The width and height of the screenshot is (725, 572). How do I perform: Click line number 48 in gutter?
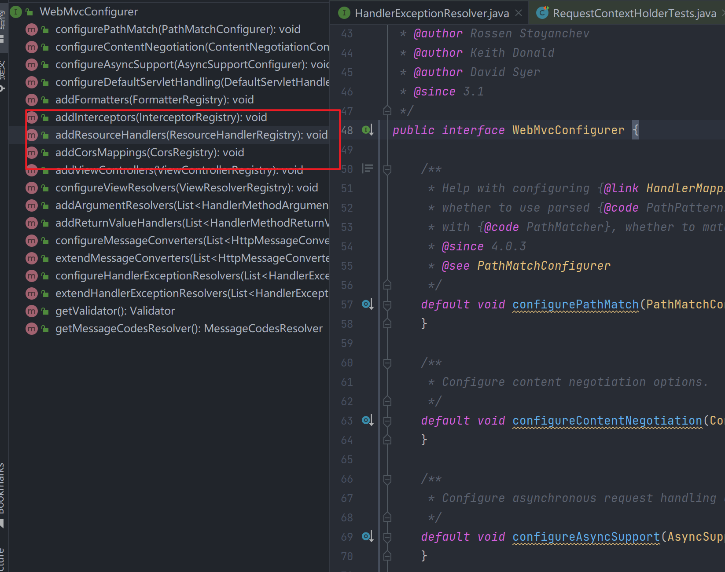pos(347,130)
